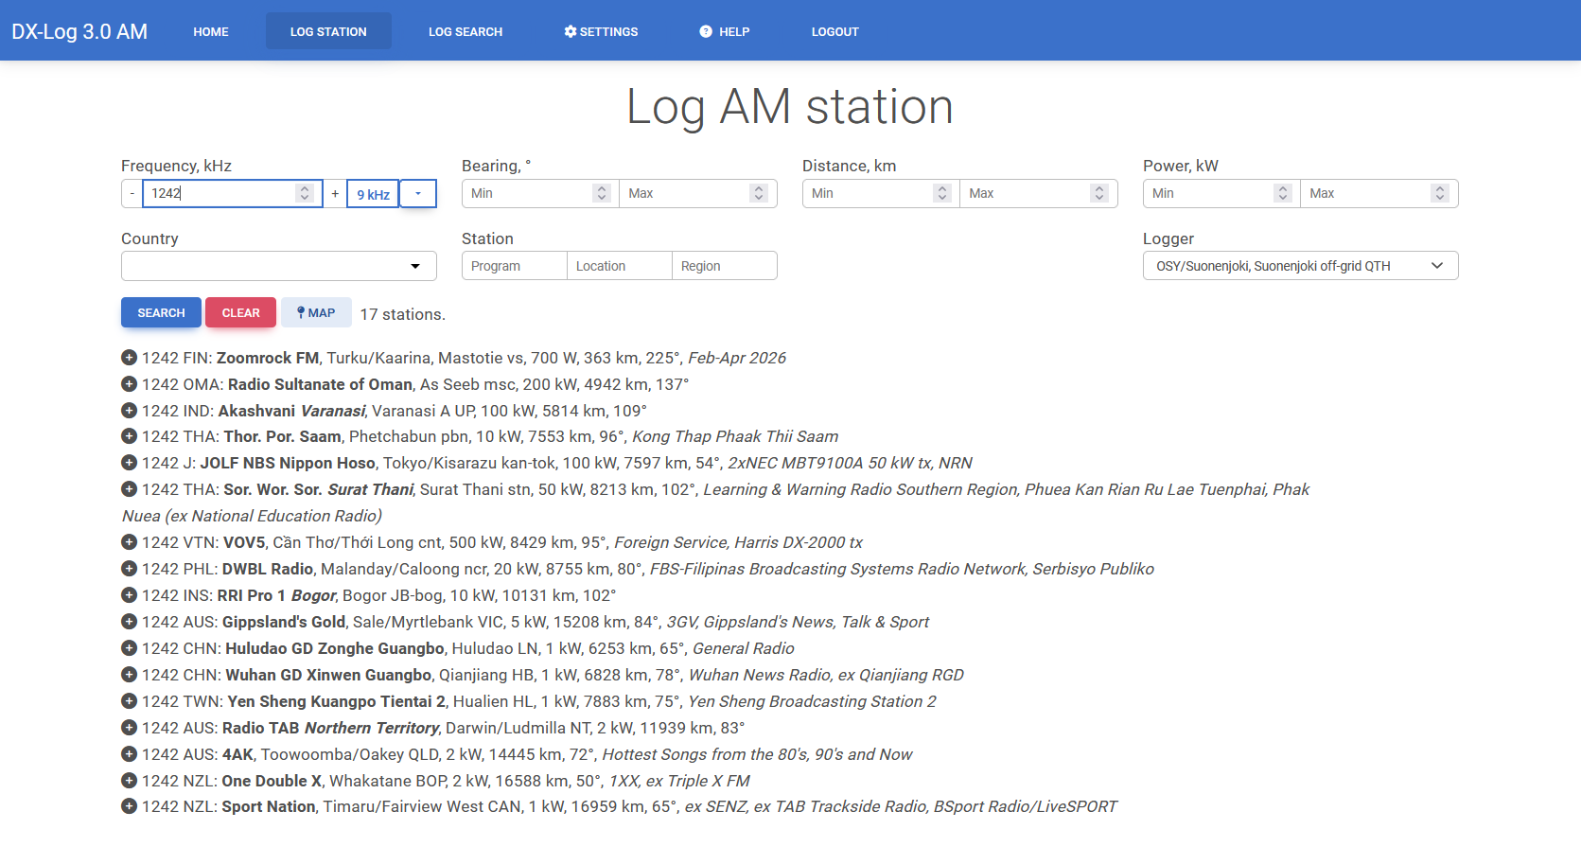
Task: Open the Log Search page
Action: [466, 31]
